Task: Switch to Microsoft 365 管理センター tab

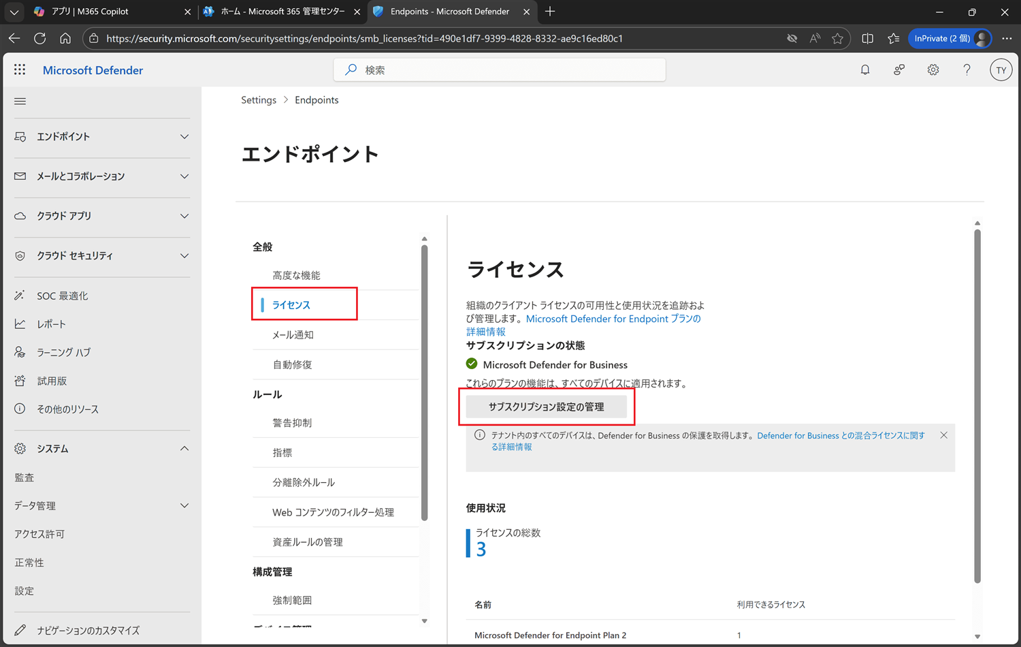Action: pos(282,12)
